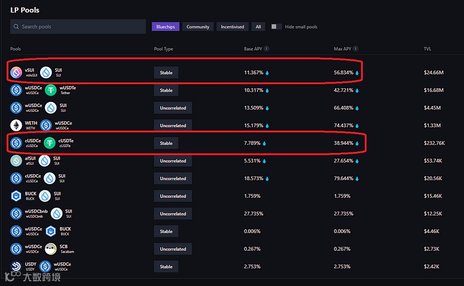Show the Incentivised pools tab

pyautogui.click(x=232, y=26)
